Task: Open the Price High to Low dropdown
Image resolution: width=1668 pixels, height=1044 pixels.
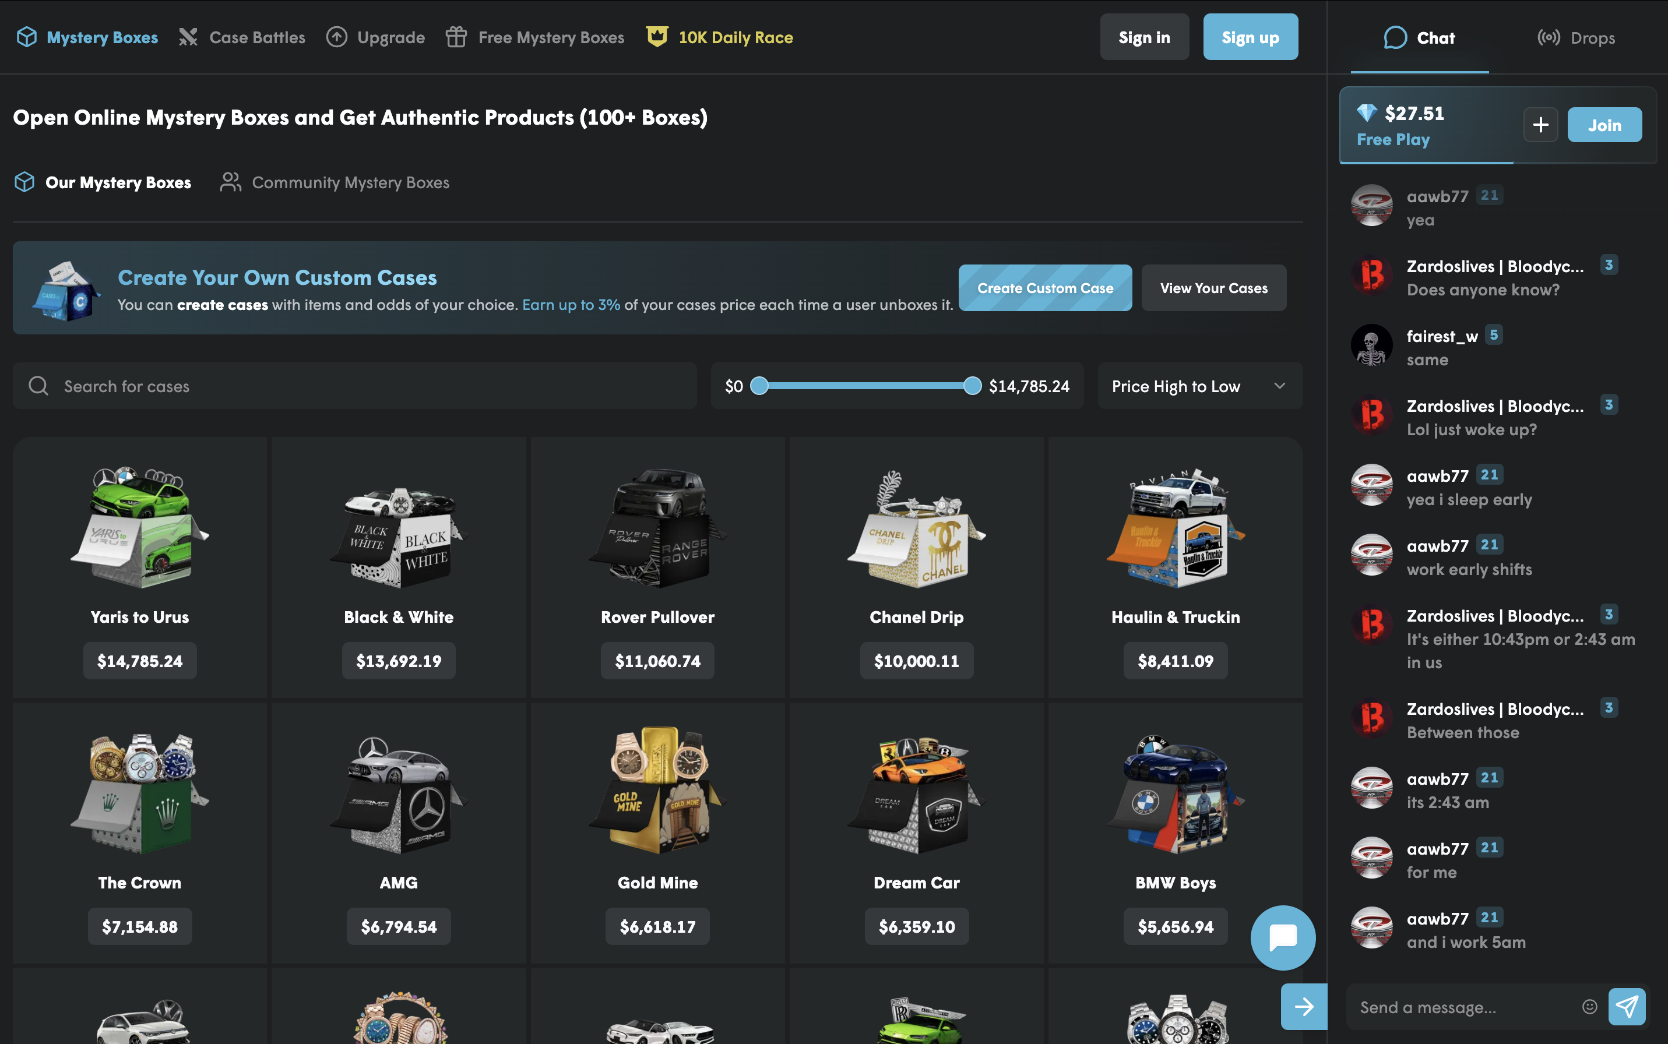Action: tap(1200, 386)
